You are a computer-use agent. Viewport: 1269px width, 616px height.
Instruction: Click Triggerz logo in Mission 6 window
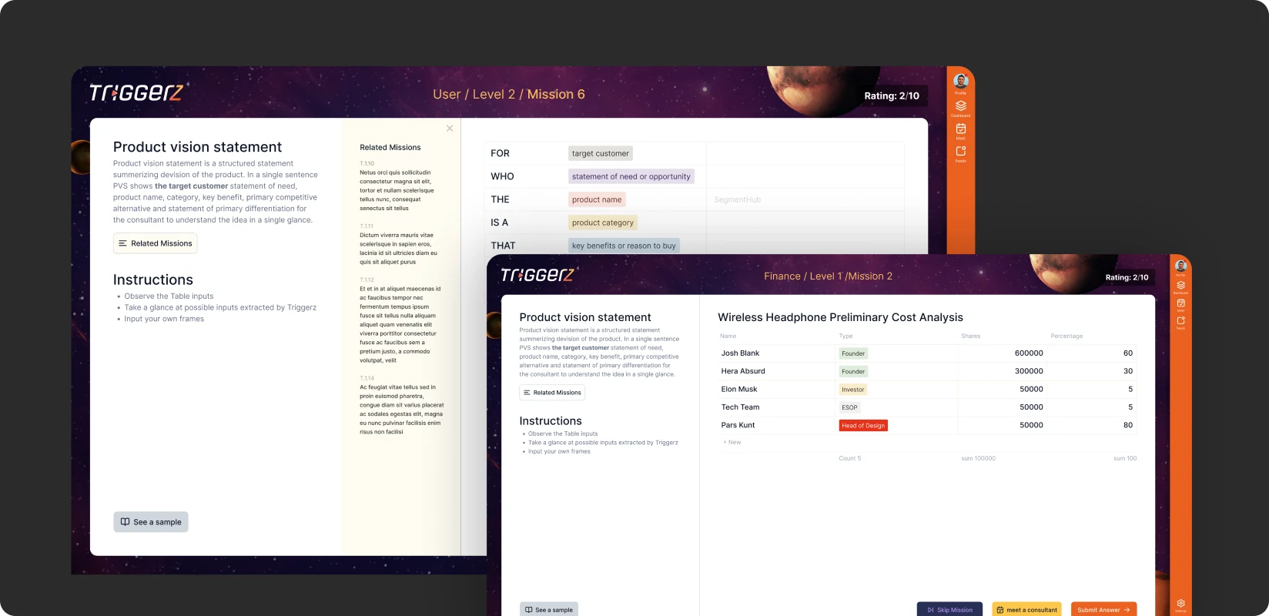point(136,93)
